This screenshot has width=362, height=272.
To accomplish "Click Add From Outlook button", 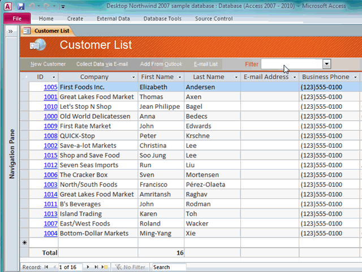I will [x=161, y=64].
